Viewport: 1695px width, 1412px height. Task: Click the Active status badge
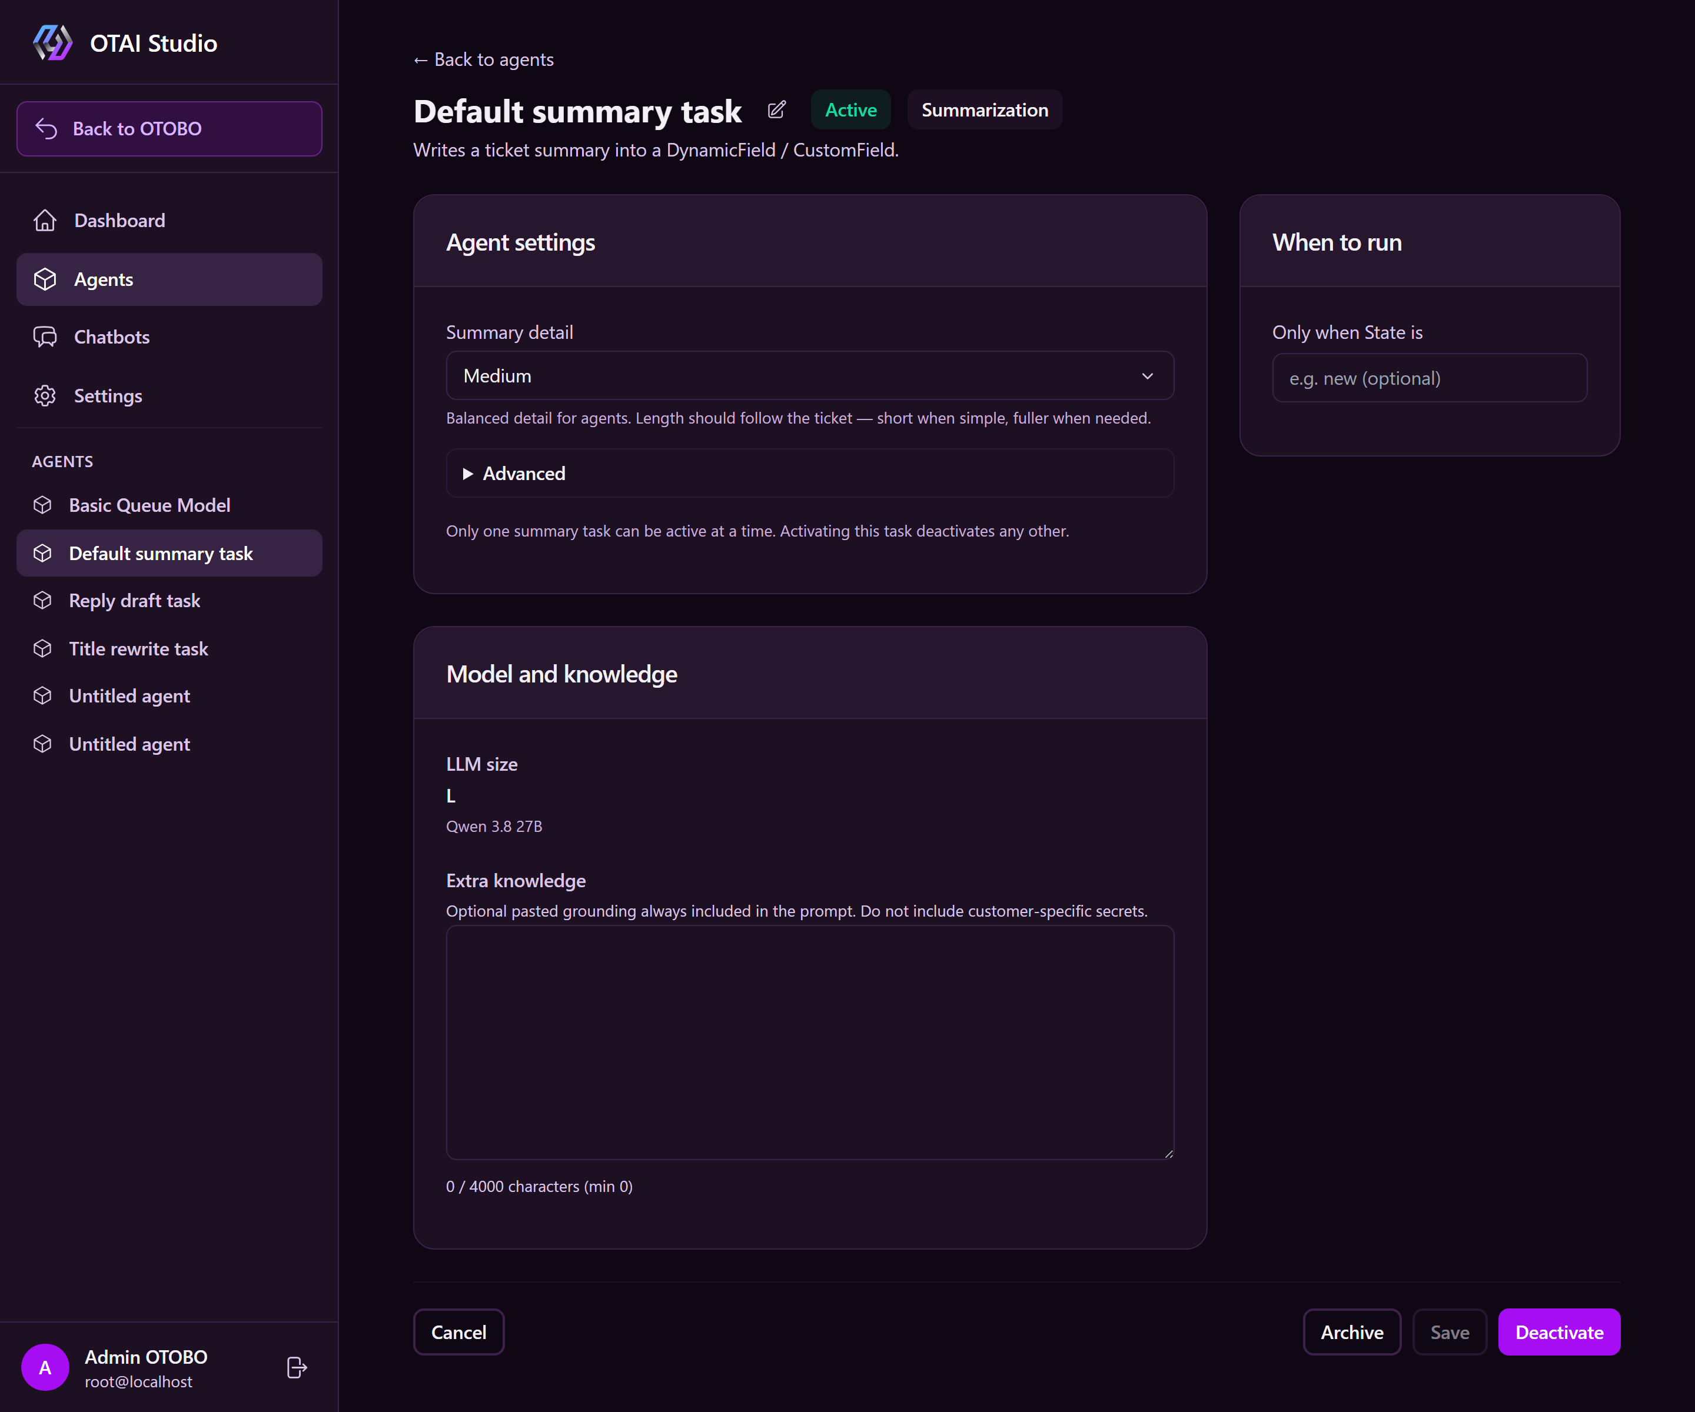pyautogui.click(x=850, y=110)
